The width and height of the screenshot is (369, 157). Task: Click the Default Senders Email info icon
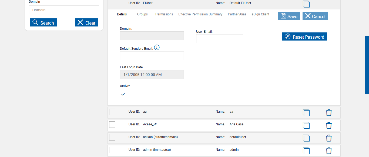[157, 48]
